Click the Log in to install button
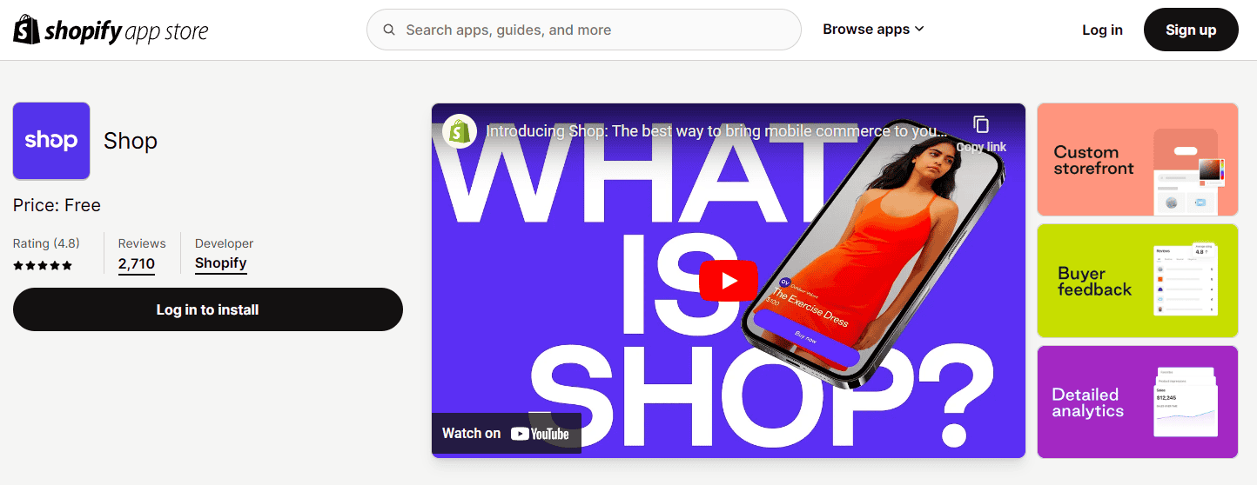The height and width of the screenshot is (485, 1257). (x=208, y=309)
